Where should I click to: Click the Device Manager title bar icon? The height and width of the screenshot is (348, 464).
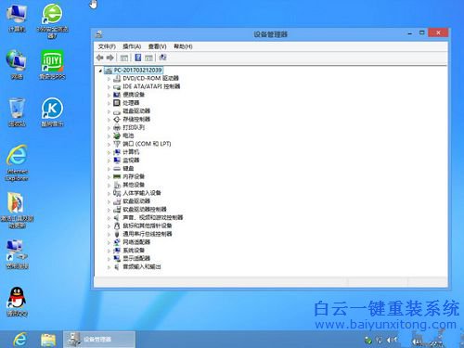(x=98, y=34)
